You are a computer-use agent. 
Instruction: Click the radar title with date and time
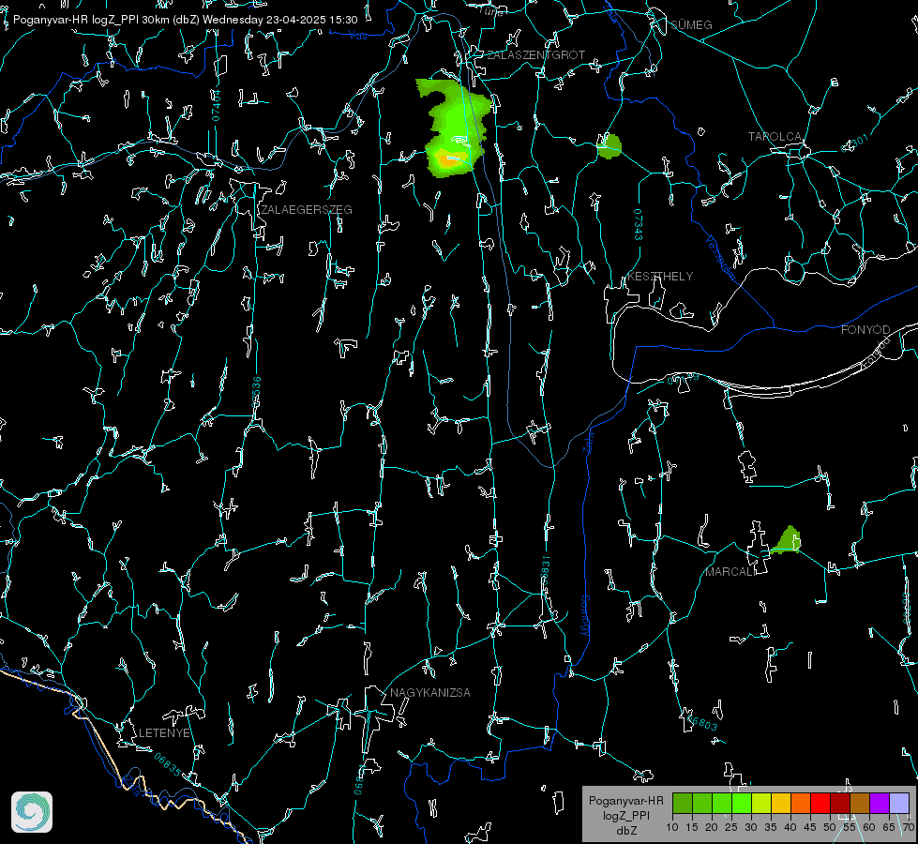coord(185,20)
